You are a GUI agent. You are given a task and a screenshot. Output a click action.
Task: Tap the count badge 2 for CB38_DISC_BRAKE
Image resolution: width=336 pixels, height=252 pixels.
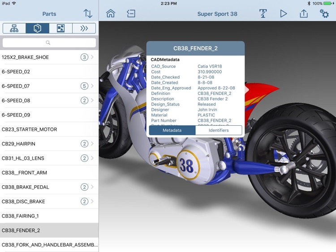click(84, 201)
